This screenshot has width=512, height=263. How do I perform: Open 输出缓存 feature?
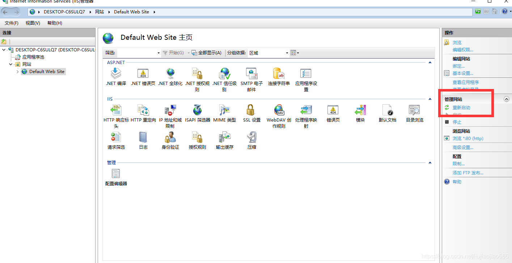224,140
